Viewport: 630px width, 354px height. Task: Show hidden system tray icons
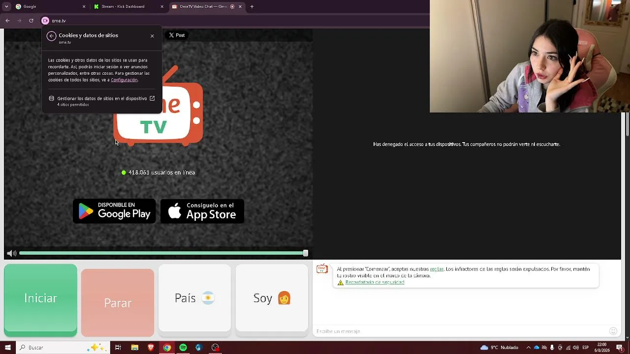click(529, 348)
